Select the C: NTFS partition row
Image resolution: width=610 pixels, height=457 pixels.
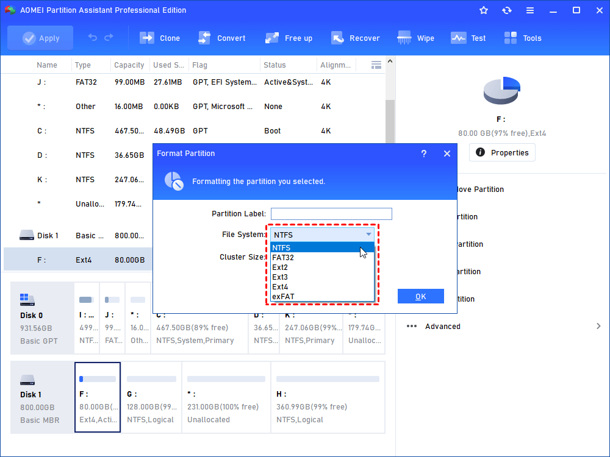click(193, 131)
